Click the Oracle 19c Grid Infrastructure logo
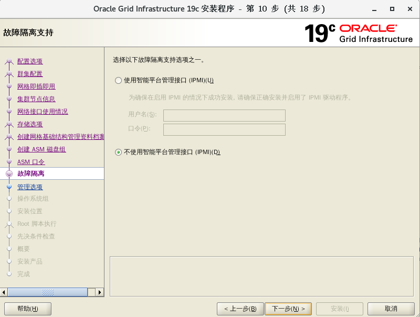 (359, 34)
